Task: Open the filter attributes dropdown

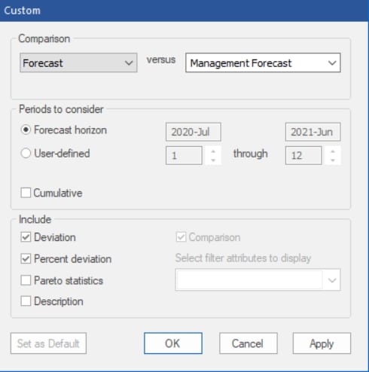Action: tap(258, 280)
